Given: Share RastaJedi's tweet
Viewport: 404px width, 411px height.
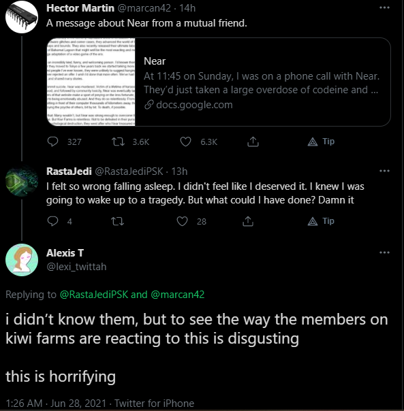Looking at the screenshot, I should (248, 221).
